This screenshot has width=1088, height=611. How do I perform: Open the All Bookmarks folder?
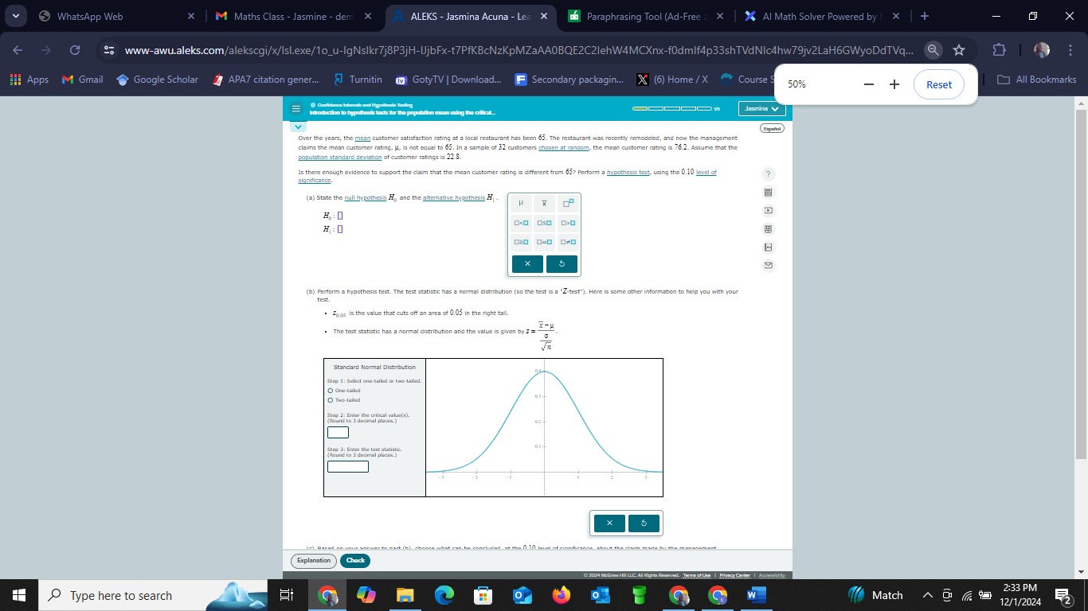pos(1037,80)
